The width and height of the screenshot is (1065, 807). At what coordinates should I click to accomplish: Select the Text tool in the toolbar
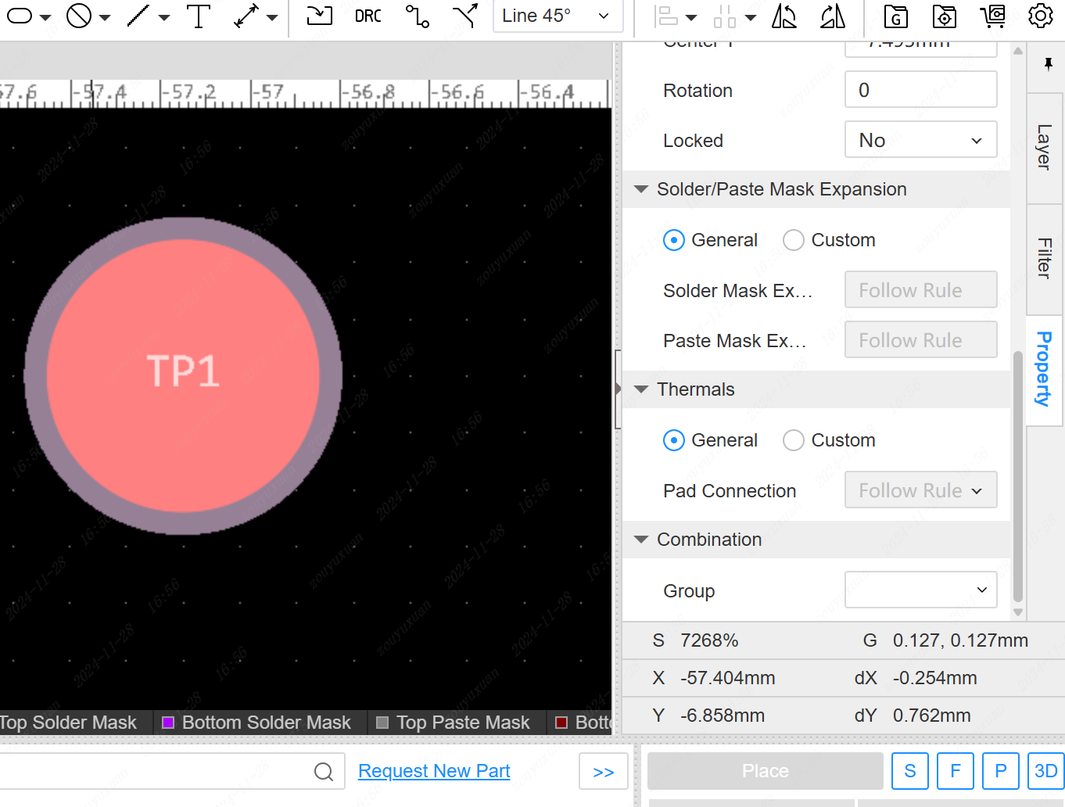[199, 16]
